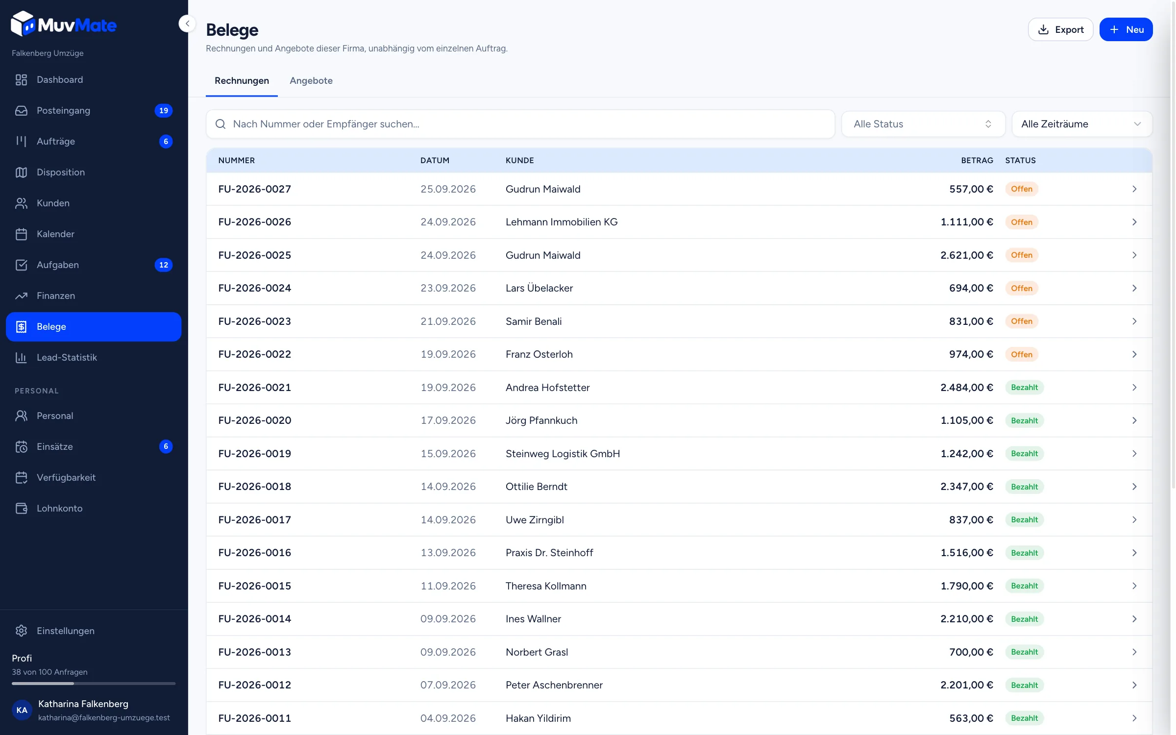Click the Lohnkonto wallet icon

(x=21, y=509)
